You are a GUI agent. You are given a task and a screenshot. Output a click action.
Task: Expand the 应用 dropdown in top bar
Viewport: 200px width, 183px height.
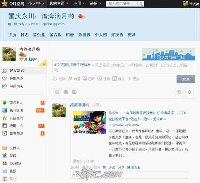[79, 4]
